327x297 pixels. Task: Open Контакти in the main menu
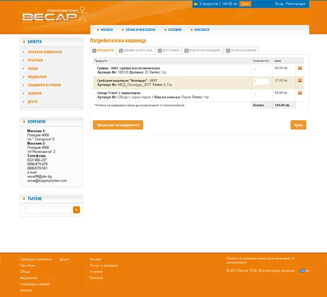202,30
